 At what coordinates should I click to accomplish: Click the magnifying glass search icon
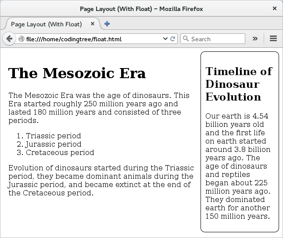186,39
